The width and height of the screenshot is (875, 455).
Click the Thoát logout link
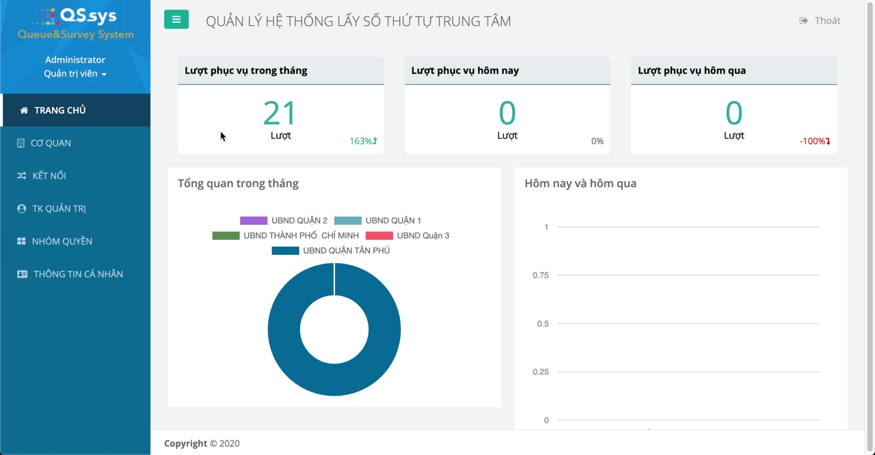(827, 21)
